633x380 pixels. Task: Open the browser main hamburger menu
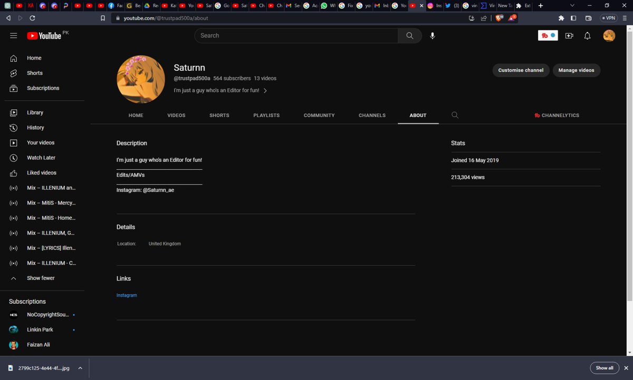(625, 18)
